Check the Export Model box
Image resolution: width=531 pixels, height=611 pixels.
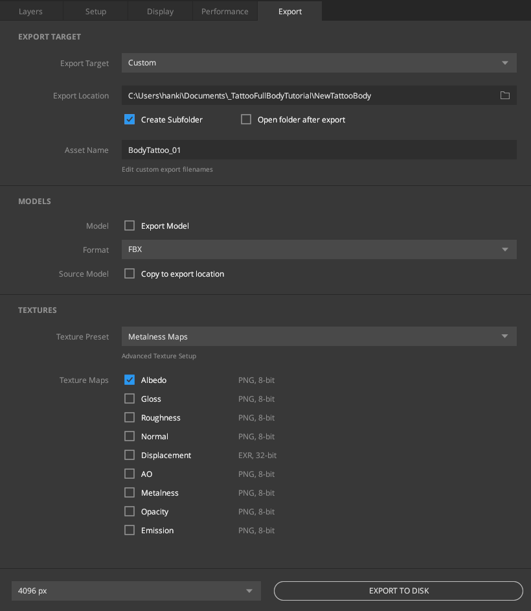129,225
